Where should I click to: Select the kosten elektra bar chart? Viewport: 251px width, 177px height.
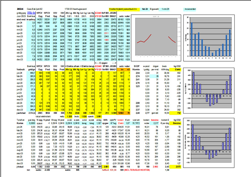[x=209, y=143]
